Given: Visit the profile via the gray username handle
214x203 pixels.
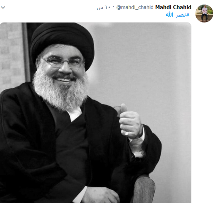Looking at the screenshot, I should (135, 7).
